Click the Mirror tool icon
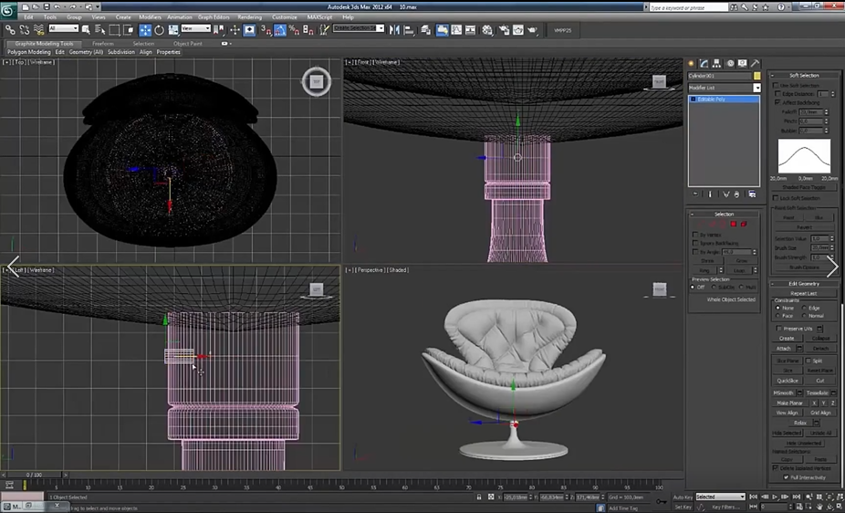This screenshot has width=845, height=513. coord(394,30)
